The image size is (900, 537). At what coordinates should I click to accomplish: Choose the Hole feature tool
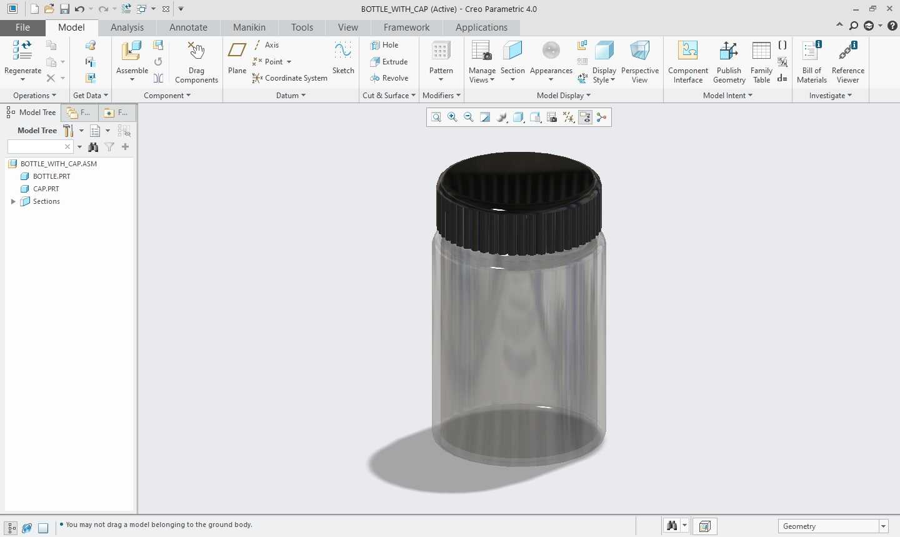point(384,45)
